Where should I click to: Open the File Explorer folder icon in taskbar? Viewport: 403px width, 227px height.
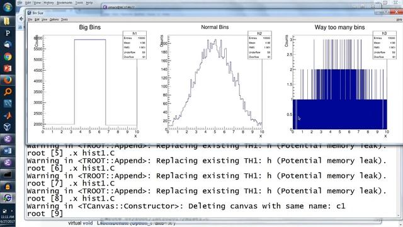(7, 21)
